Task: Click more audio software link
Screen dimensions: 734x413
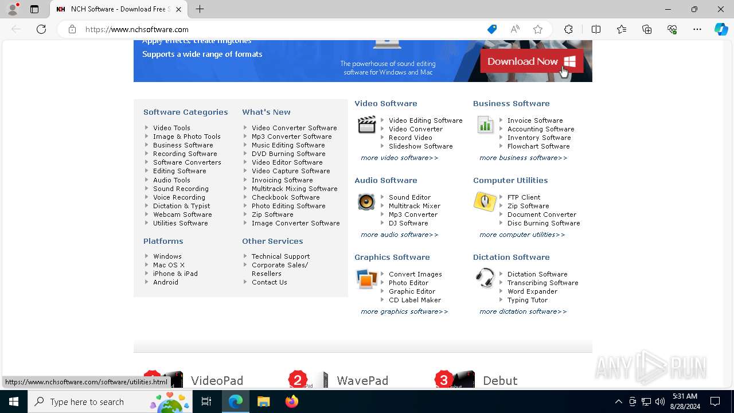Action: pyautogui.click(x=400, y=235)
